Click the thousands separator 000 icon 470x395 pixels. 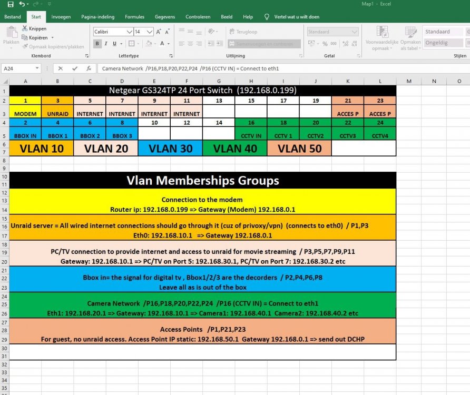tap(334, 44)
